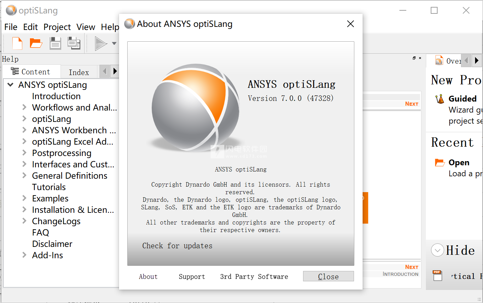Click the optiSLang logo image in dialog

click(x=195, y=107)
